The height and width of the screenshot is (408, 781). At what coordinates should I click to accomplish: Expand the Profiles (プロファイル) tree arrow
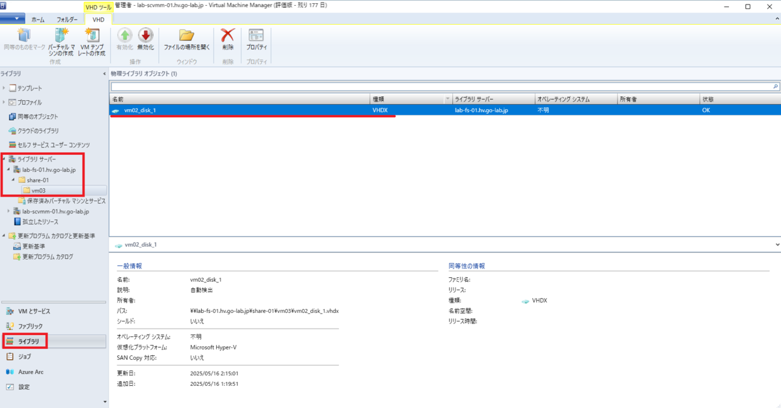(4, 102)
